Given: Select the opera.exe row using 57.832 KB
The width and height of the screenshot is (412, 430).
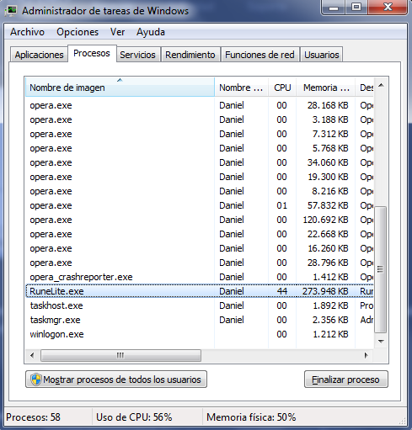Looking at the screenshot, I should [200, 205].
